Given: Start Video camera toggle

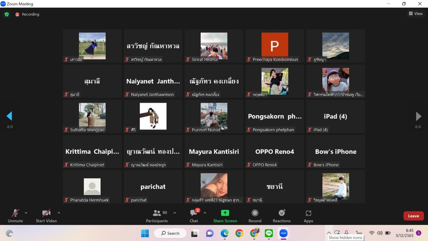Looking at the screenshot, I should [46, 216].
